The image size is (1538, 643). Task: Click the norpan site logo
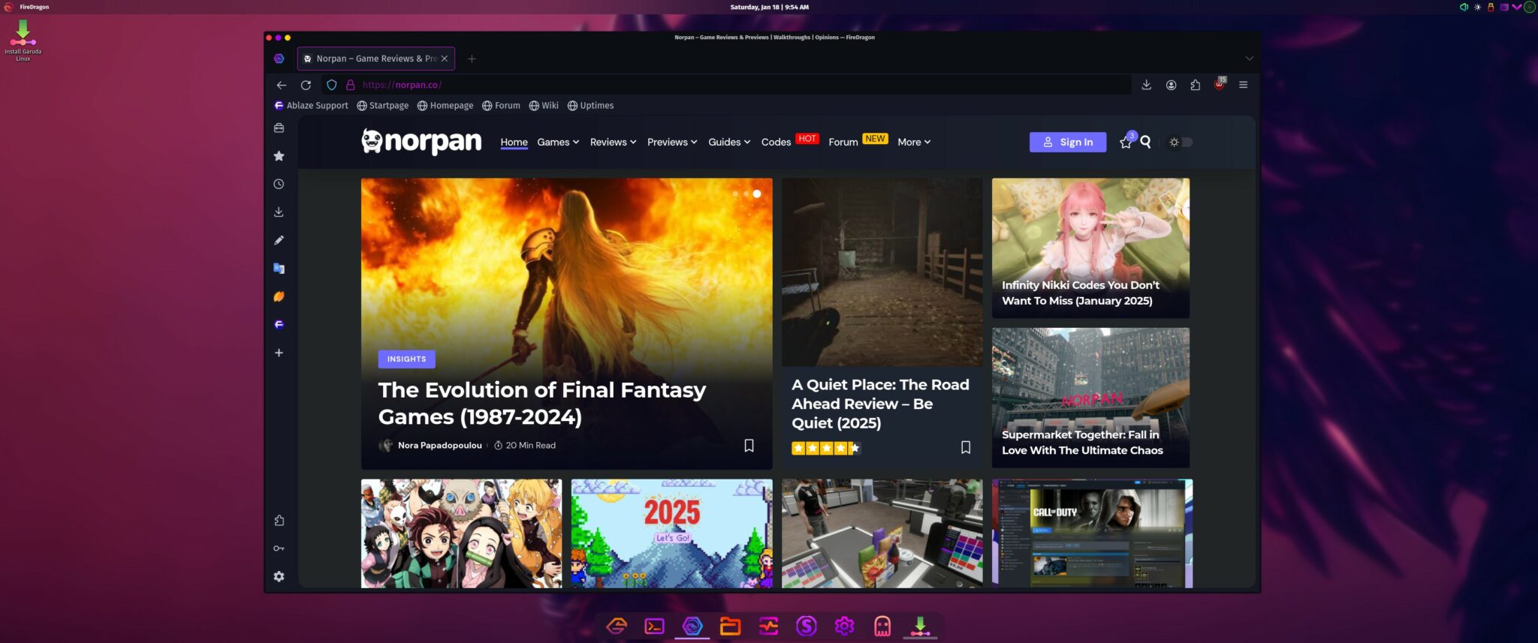[x=421, y=141]
